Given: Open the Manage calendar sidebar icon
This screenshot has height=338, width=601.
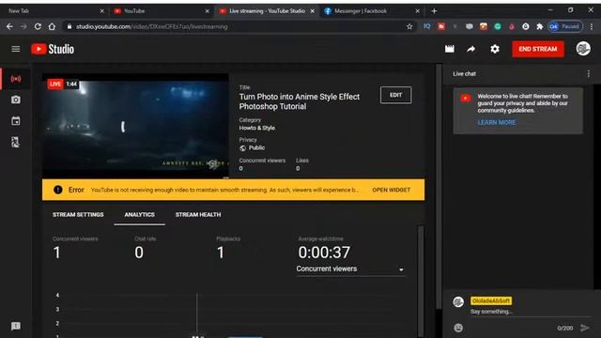Looking at the screenshot, I should coord(16,121).
